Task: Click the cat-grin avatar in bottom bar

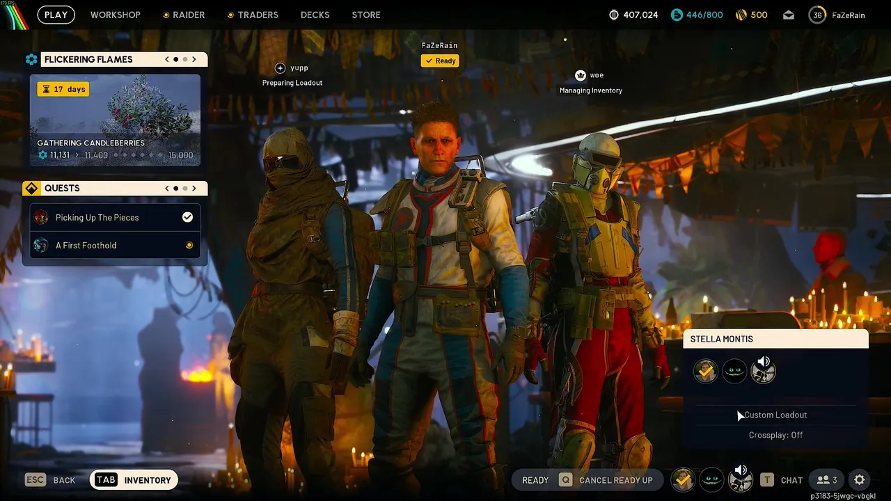Action: (711, 479)
